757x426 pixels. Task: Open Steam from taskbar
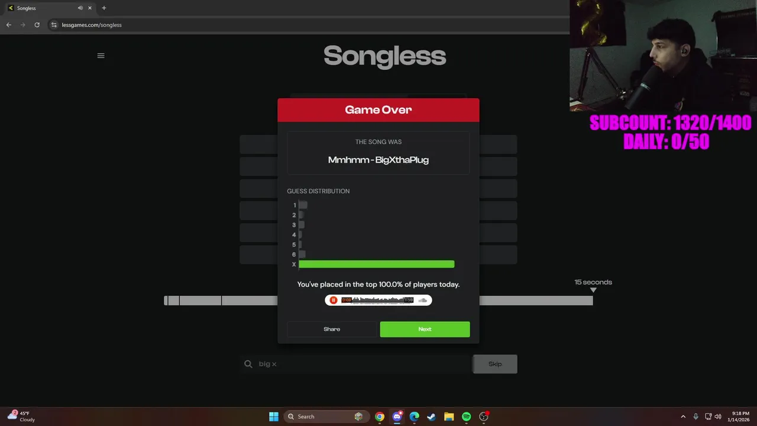[x=432, y=417]
